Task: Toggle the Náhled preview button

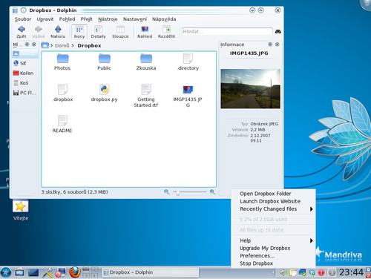Action: (145, 32)
